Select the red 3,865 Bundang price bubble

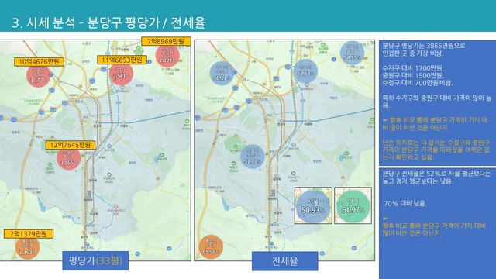pyautogui.click(x=69, y=158)
